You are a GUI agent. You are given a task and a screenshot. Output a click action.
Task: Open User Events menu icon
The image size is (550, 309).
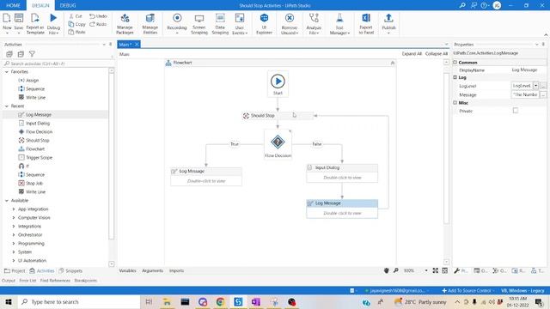240,24
